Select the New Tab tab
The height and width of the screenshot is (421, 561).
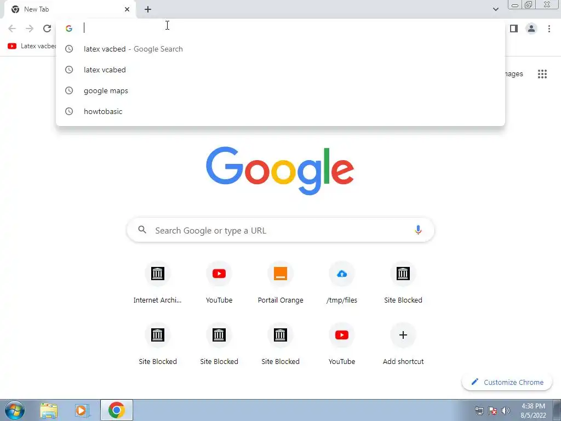[x=70, y=9]
